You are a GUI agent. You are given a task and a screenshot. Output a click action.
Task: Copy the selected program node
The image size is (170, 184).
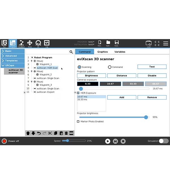pyautogui.click(x=56, y=133)
